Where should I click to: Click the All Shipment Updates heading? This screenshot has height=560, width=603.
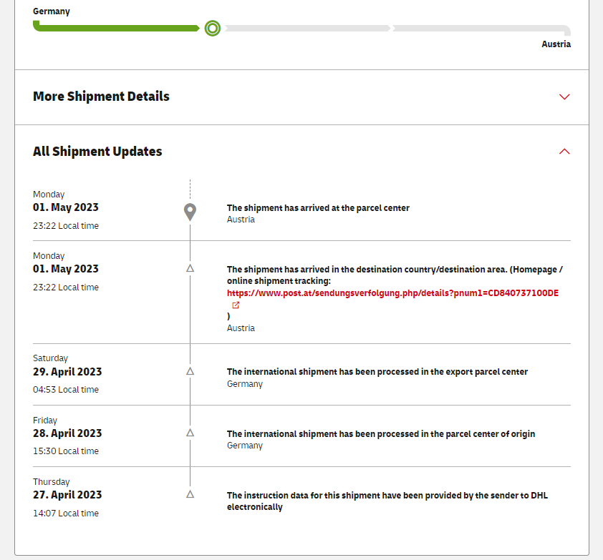(97, 152)
